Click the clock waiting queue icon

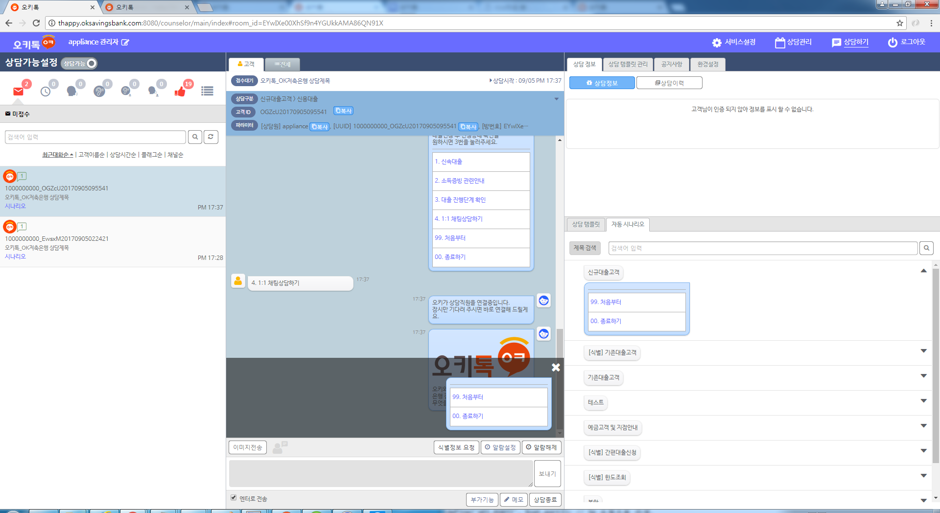46,91
